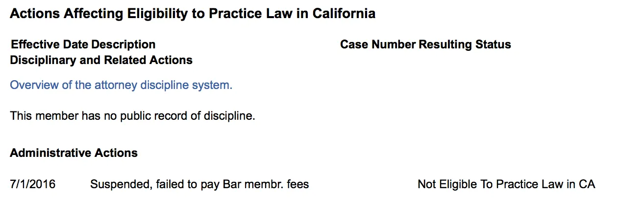This screenshot has width=643, height=217.
Task: Open the attorney discipline system overview link
Action: click(121, 85)
